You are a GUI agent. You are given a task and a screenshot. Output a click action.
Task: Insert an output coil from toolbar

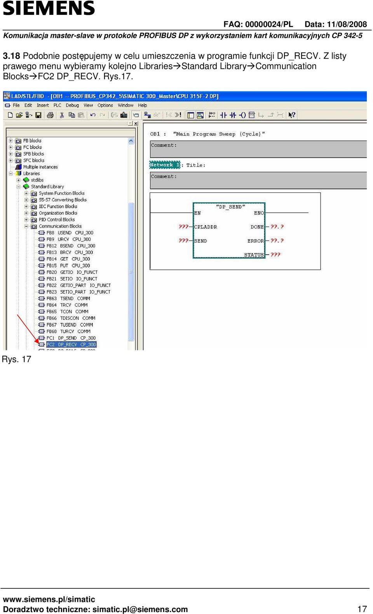pyautogui.click(x=242, y=115)
